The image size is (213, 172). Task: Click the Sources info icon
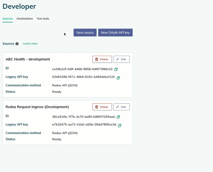17,44
